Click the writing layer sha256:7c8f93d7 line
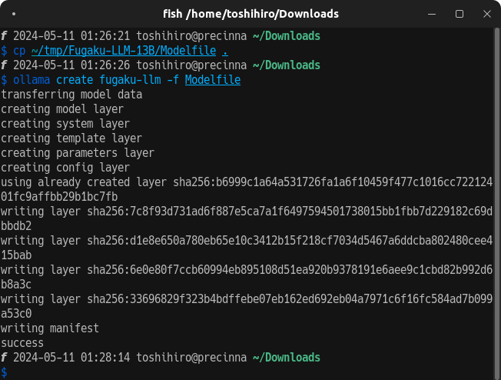Image resolution: width=501 pixels, height=380 pixels. [247, 211]
